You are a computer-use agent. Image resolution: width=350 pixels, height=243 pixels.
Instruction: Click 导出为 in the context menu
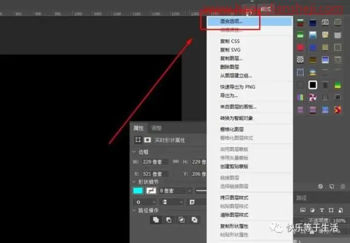(229, 95)
